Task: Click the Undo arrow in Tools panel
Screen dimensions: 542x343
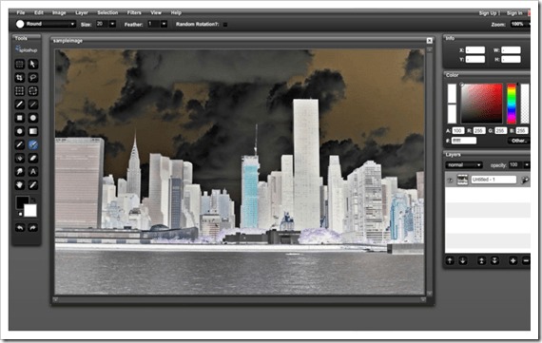Action: pos(20,228)
